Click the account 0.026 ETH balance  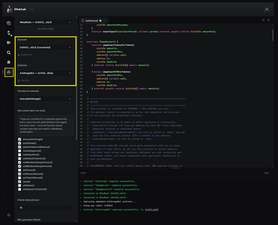(25, 55)
